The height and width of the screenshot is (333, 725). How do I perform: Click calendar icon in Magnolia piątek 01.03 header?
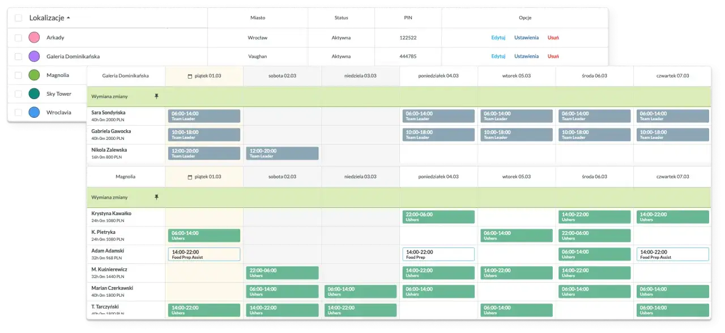(x=190, y=177)
